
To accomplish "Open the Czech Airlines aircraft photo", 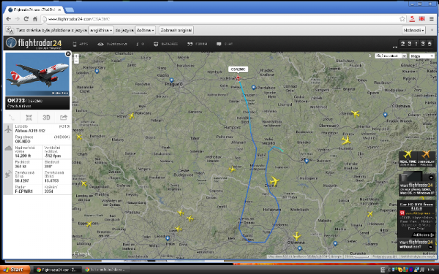I will (37, 74).
